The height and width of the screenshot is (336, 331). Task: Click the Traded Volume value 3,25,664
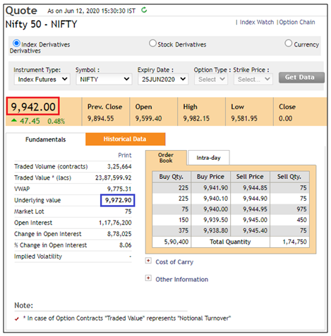coord(119,166)
